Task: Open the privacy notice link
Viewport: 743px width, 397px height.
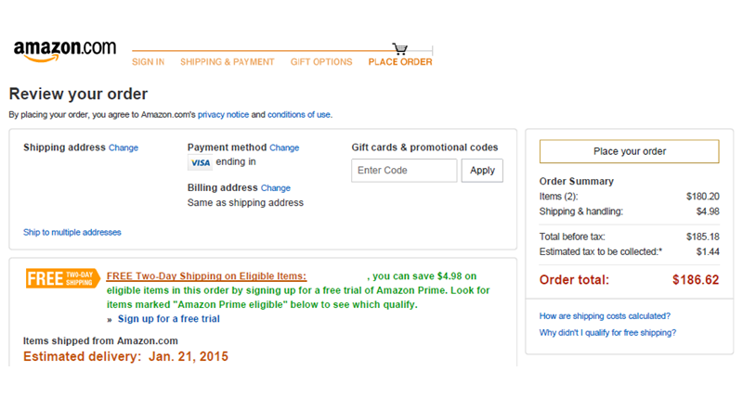Action: 223,115
